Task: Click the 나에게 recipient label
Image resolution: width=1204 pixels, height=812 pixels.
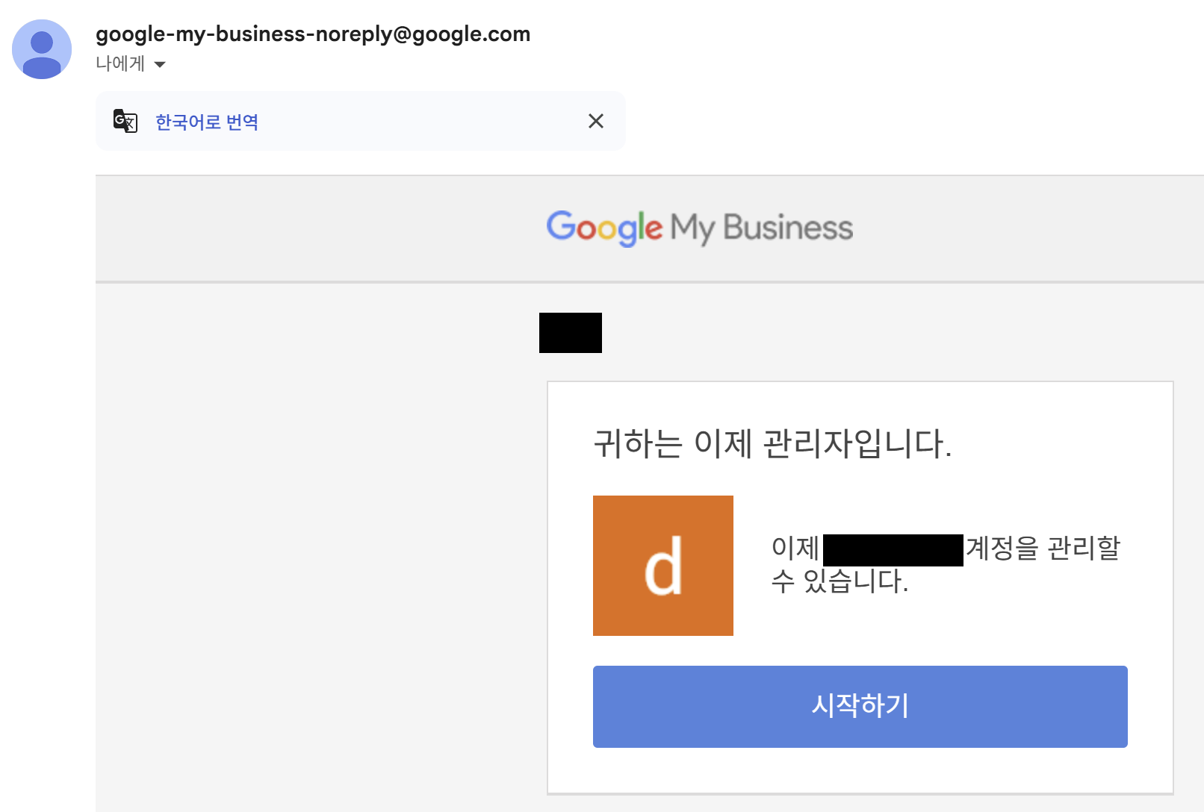Action: [120, 63]
